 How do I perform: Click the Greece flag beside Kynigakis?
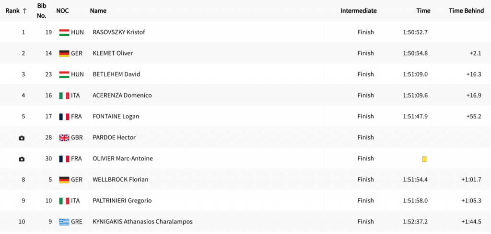[x=64, y=222]
